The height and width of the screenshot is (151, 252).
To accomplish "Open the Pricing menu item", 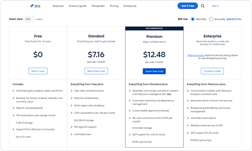I will [x=114, y=6].
